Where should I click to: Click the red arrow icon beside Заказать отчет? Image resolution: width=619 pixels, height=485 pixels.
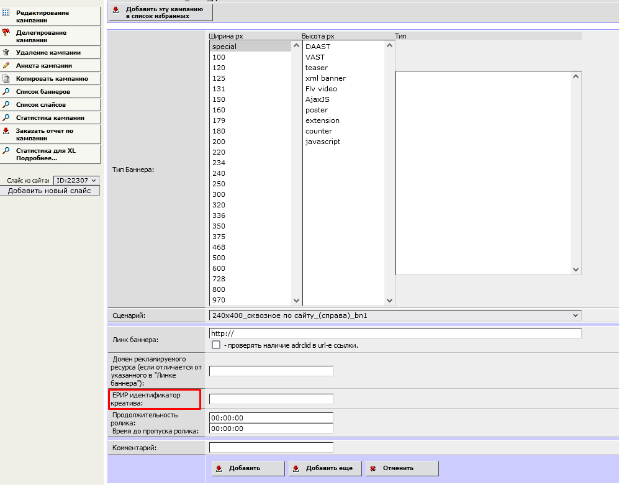[x=6, y=131]
